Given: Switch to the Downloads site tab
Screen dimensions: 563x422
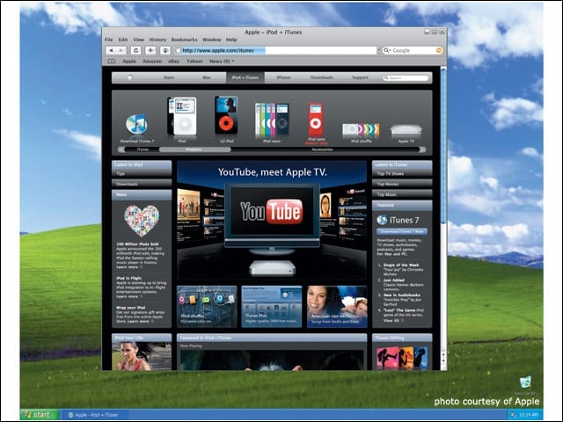Looking at the screenshot, I should coord(322,77).
